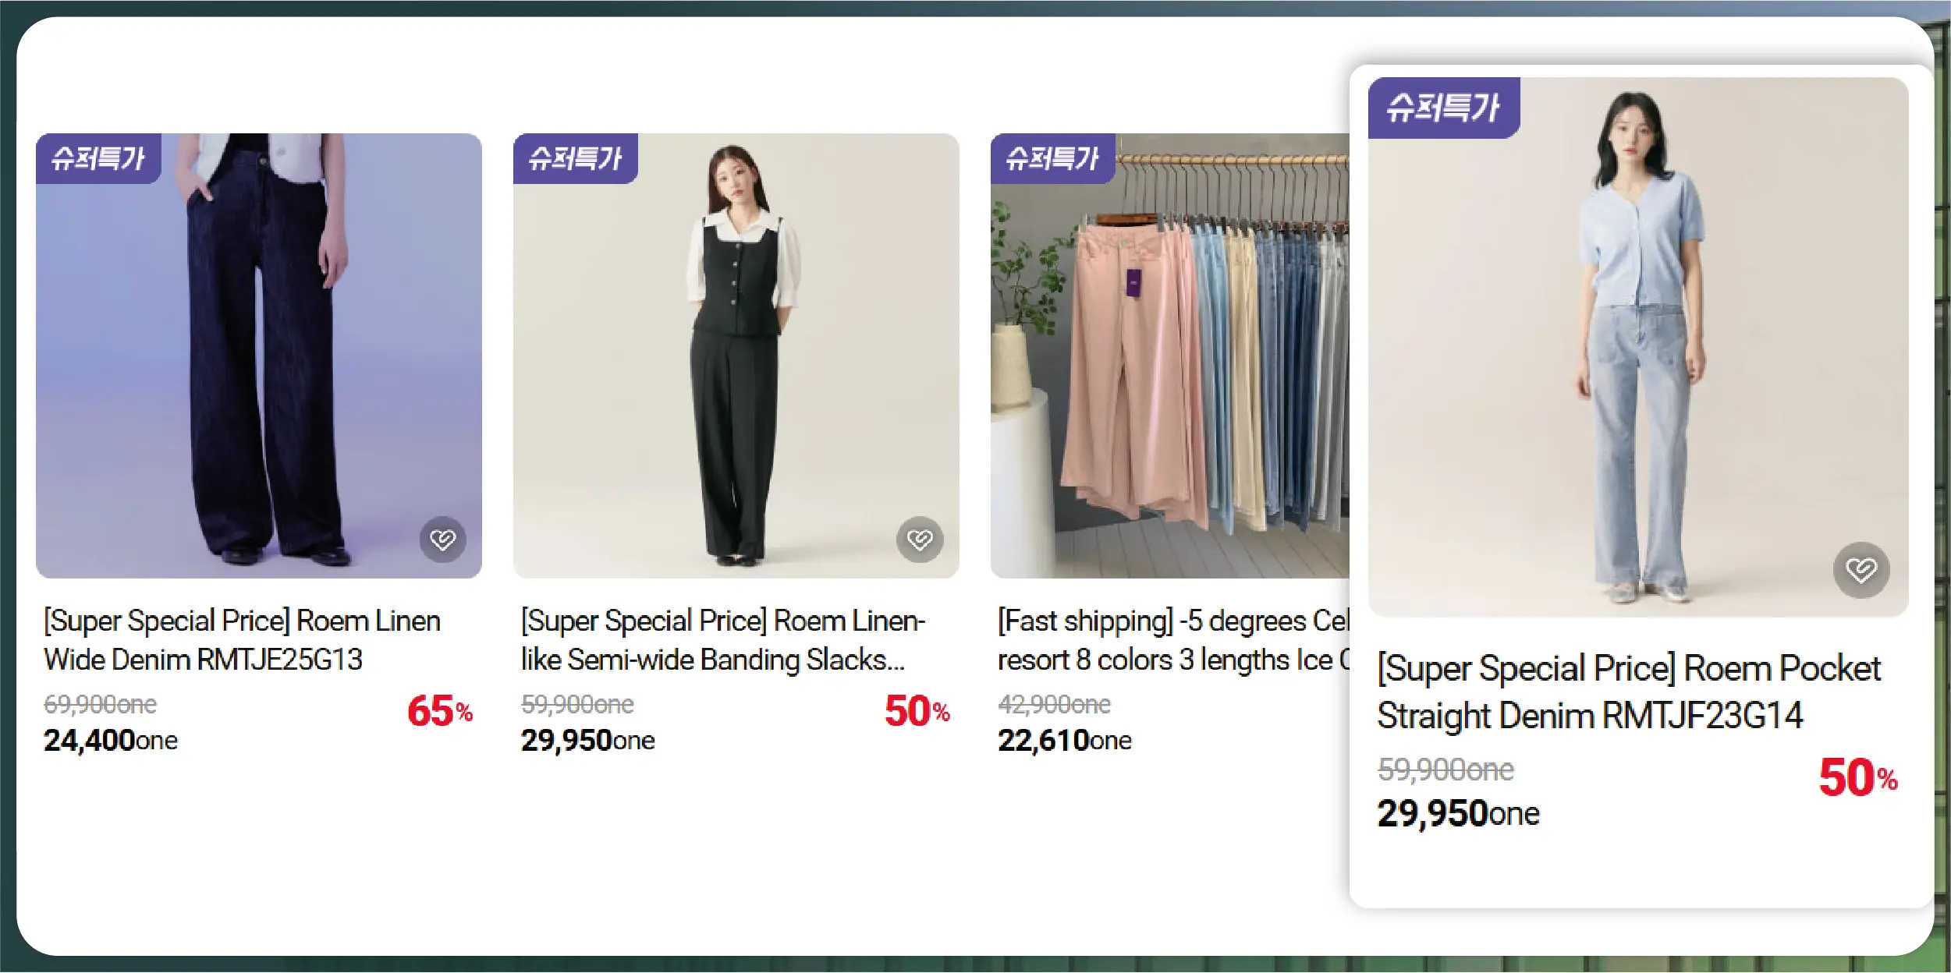Select Roem Pocket Straight Denim RMTJF23G14 title
Image resolution: width=1951 pixels, height=973 pixels.
coord(1629,692)
